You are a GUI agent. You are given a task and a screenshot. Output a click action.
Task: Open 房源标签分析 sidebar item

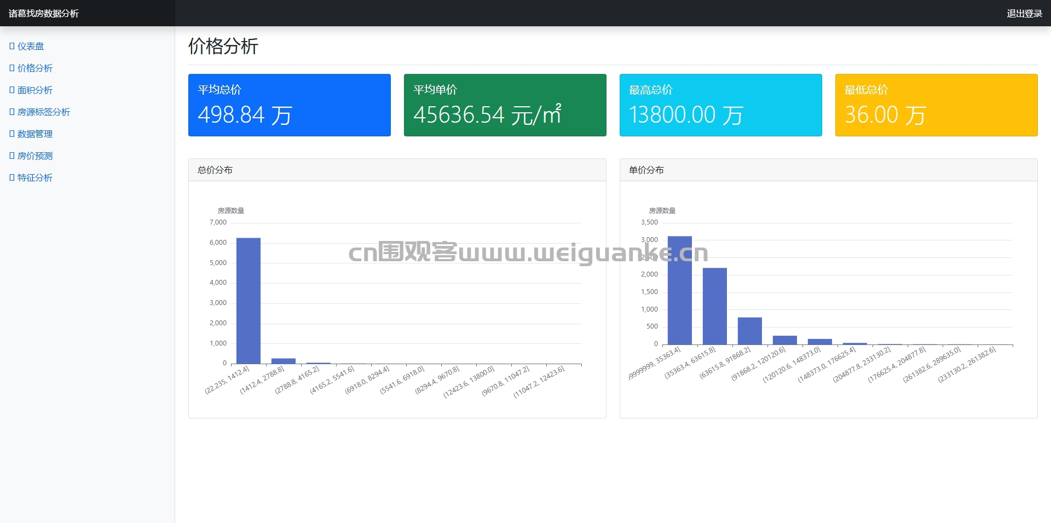(x=40, y=112)
